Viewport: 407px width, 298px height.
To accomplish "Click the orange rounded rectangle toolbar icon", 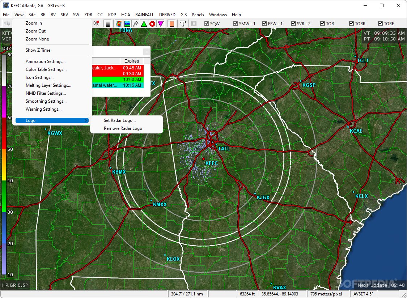I will (x=171, y=24).
